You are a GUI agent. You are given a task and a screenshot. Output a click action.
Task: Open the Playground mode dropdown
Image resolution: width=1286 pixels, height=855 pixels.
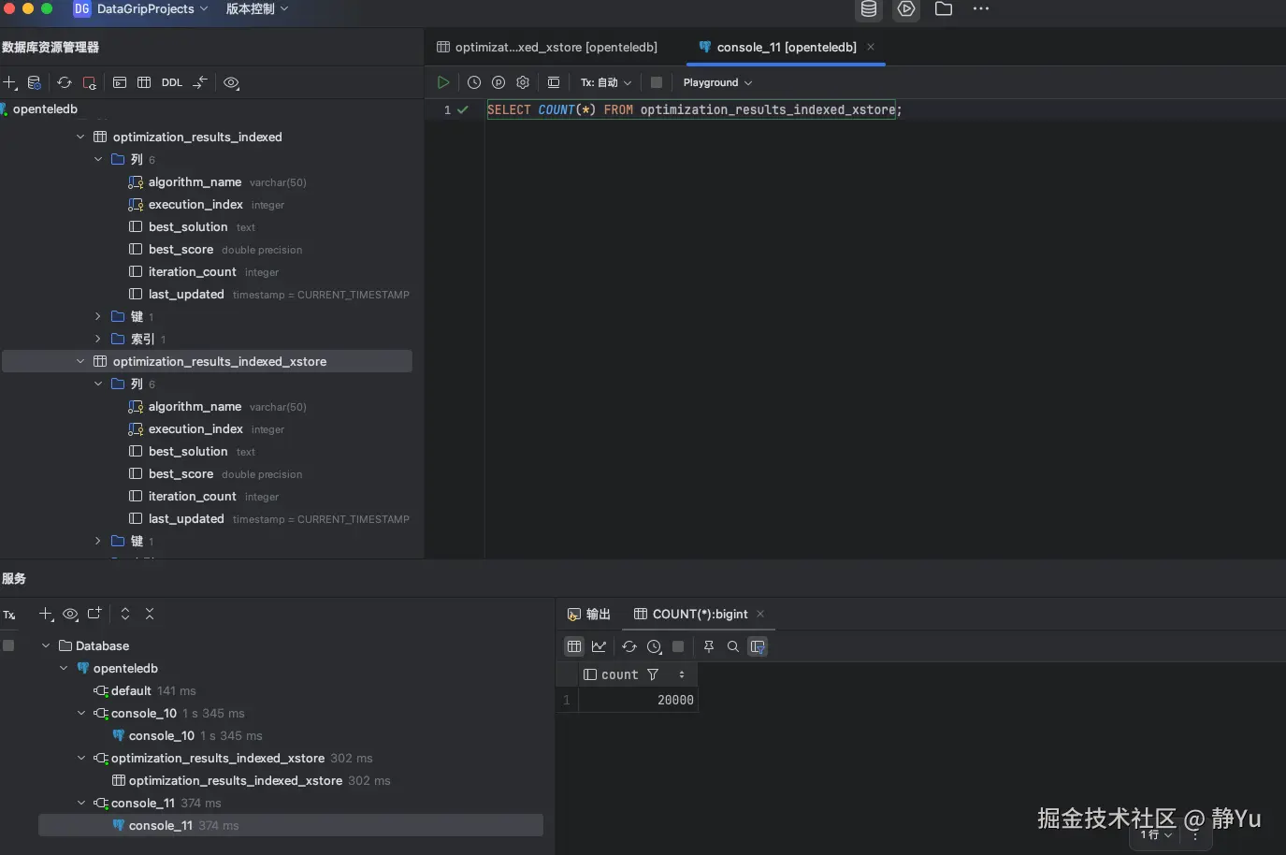click(717, 82)
